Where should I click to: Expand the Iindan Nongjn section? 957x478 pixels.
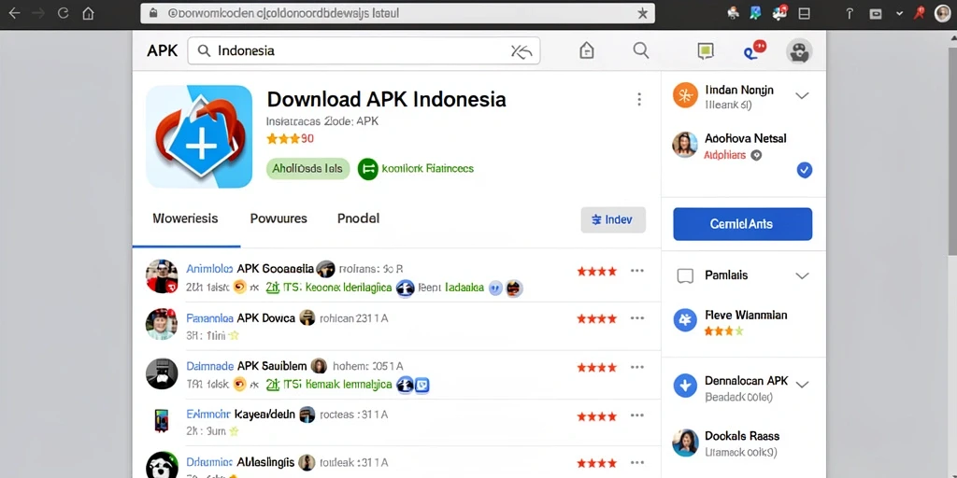click(803, 96)
